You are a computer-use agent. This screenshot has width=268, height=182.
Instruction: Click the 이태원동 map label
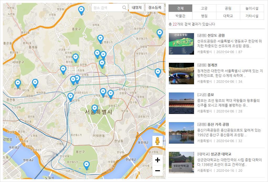point(99,136)
